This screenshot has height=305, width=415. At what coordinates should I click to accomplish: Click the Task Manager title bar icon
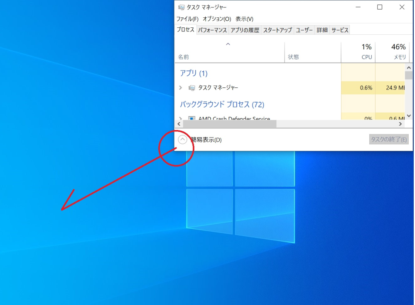[181, 7]
